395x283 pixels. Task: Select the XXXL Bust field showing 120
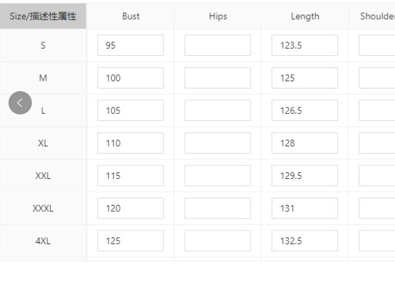tap(131, 208)
